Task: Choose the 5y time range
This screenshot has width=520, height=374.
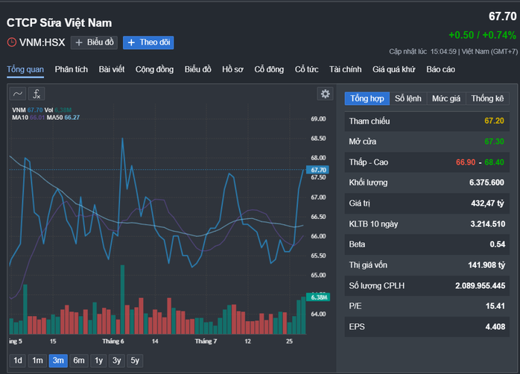Action: pos(135,361)
